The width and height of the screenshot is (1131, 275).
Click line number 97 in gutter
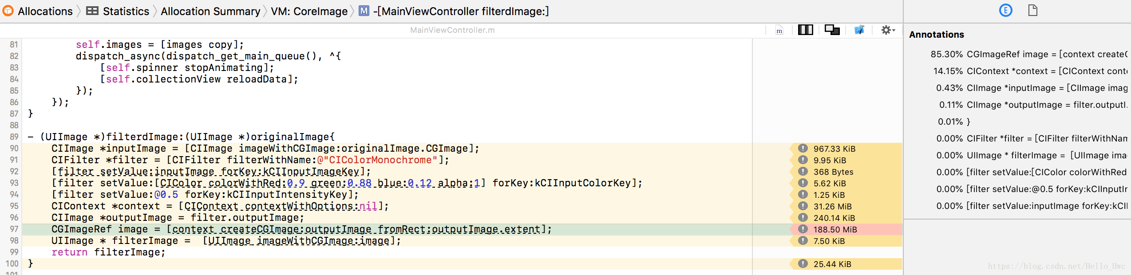pyautogui.click(x=14, y=229)
